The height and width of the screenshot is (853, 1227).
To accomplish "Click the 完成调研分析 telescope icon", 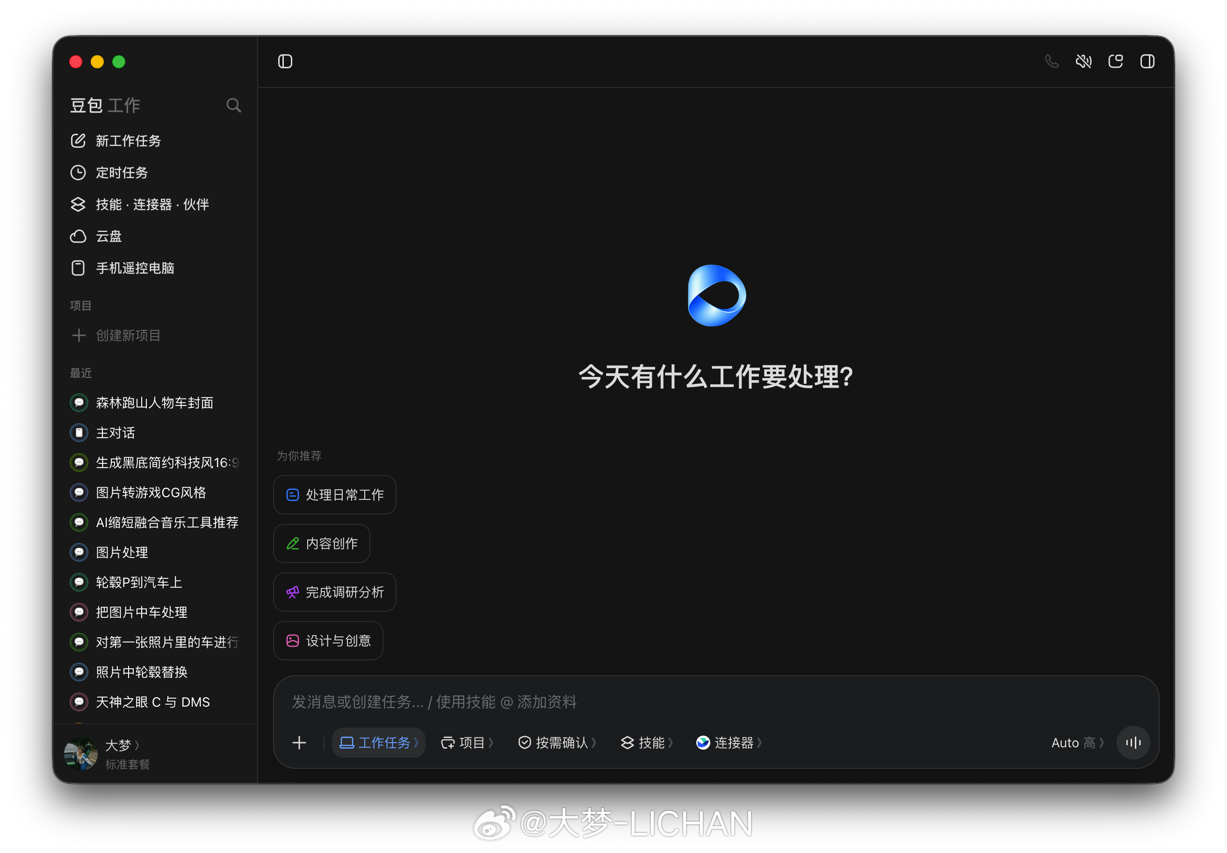I will tap(292, 592).
